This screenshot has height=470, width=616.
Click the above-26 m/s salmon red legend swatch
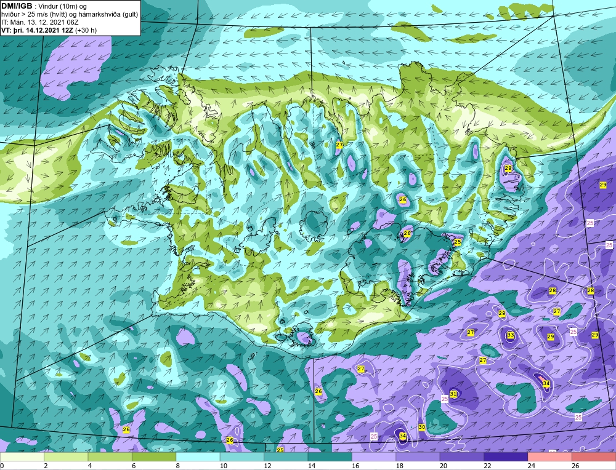coord(594,457)
